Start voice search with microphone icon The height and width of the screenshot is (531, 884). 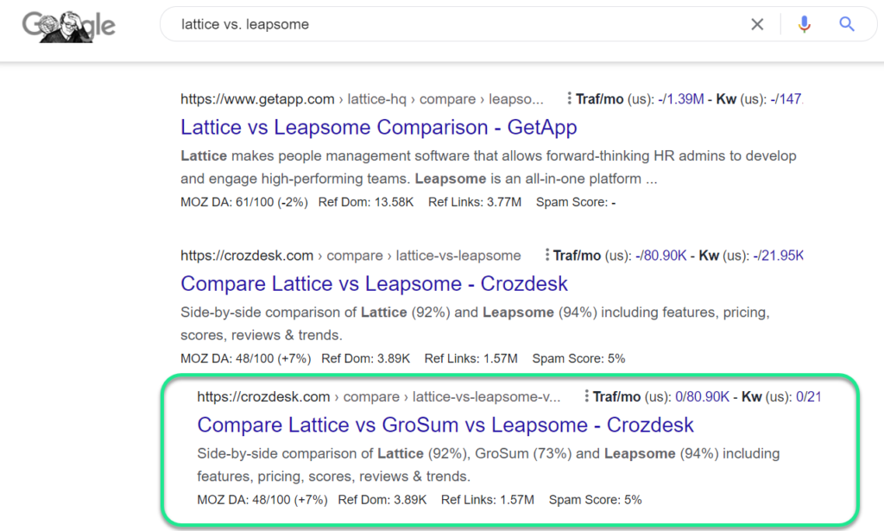pos(804,24)
